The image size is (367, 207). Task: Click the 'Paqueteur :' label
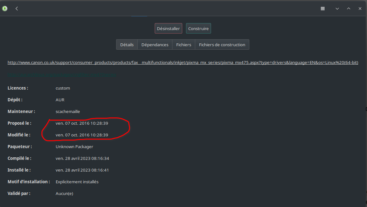point(20,147)
